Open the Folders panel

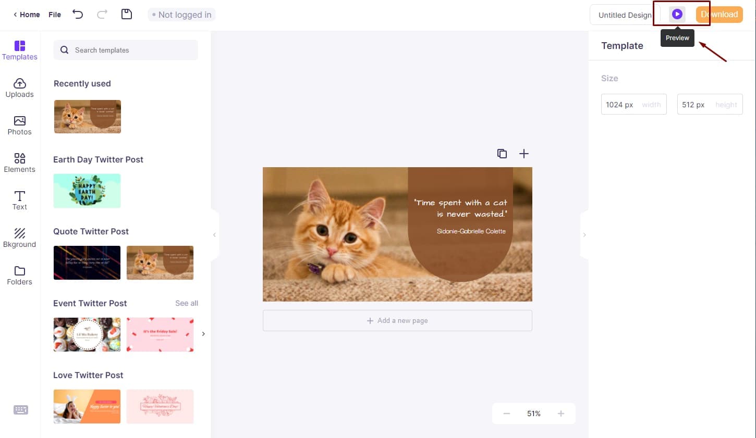pos(20,276)
